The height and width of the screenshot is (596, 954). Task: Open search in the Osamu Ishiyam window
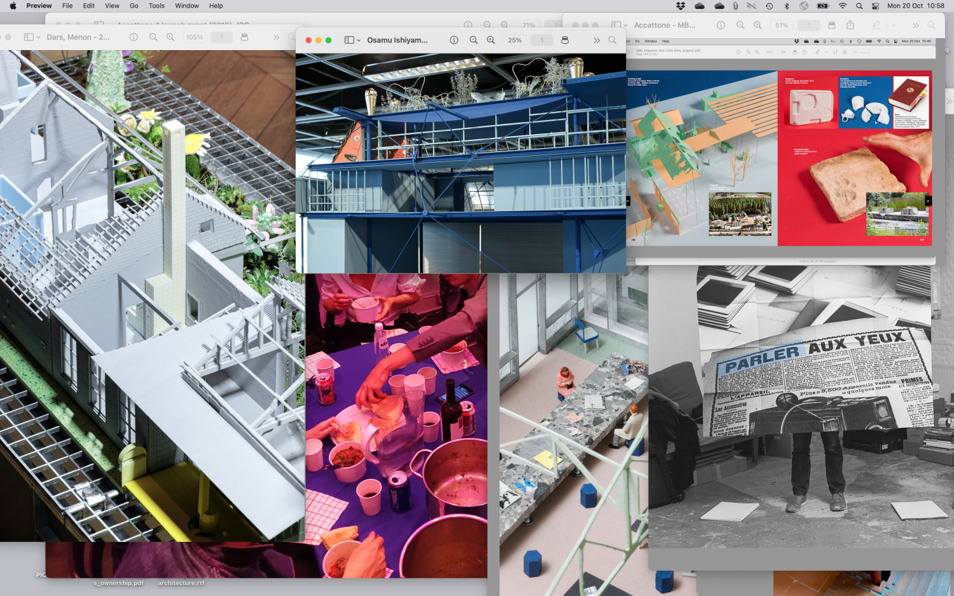pos(612,40)
